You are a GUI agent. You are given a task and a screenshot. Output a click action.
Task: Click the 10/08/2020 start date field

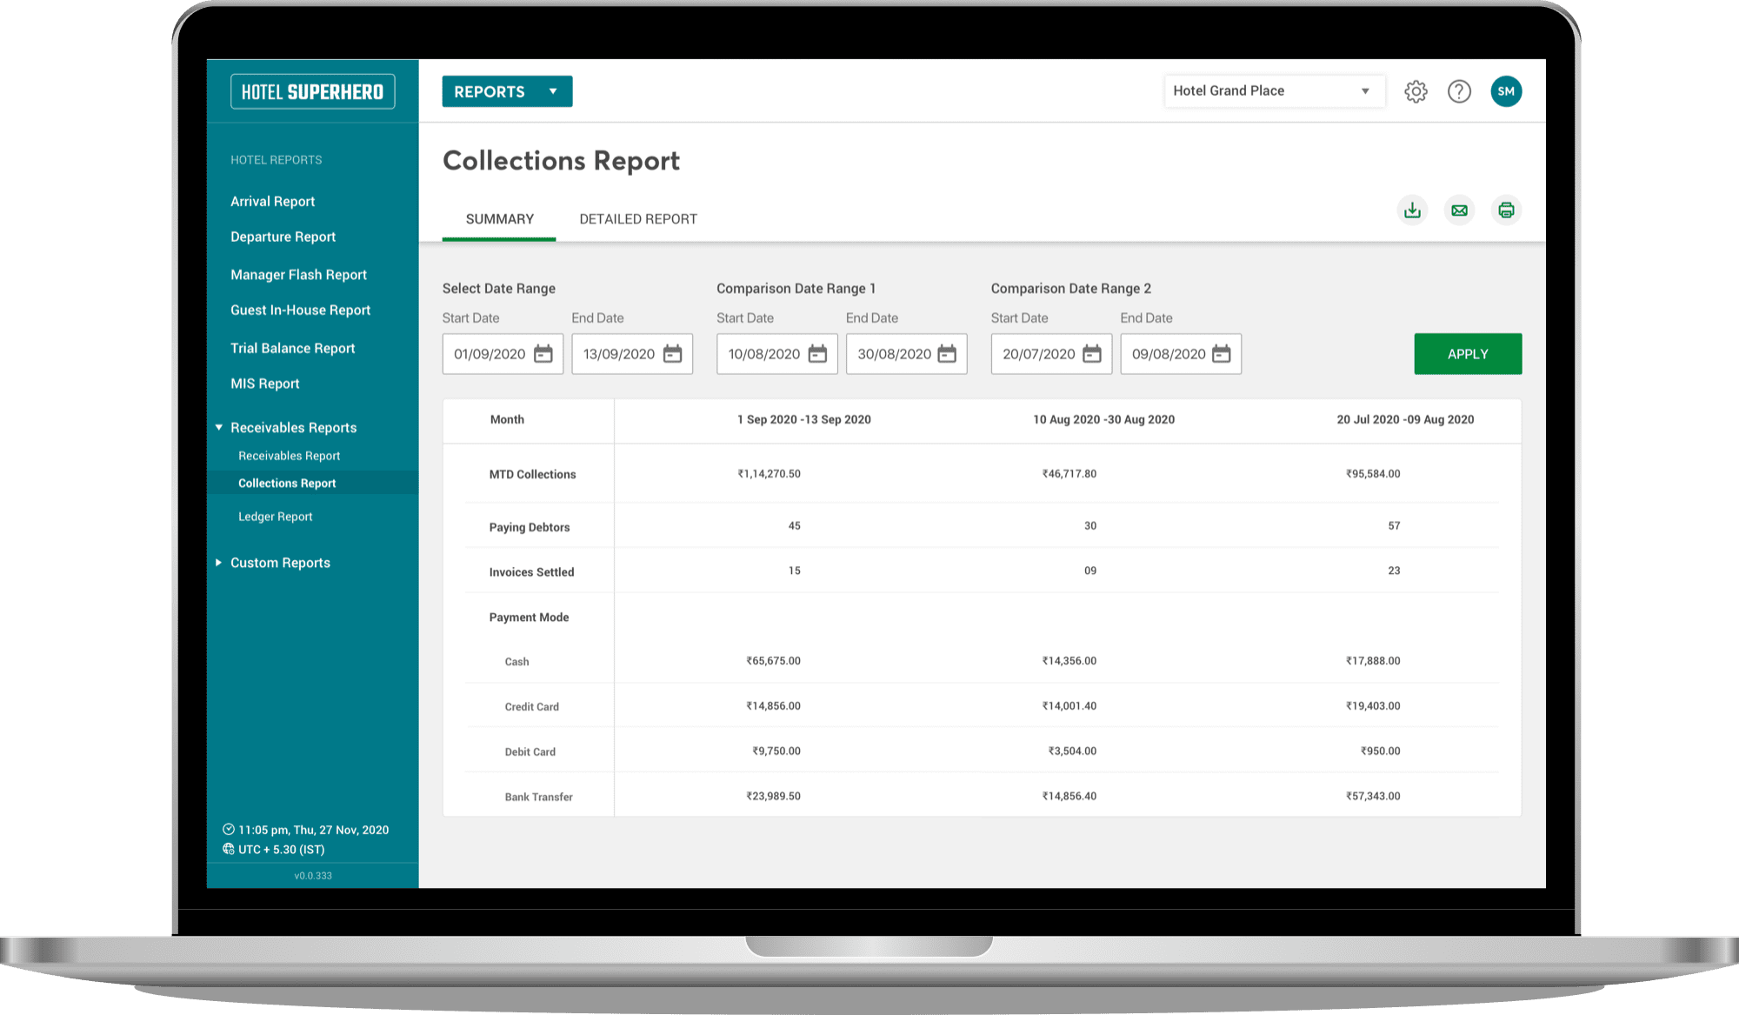[x=763, y=354]
